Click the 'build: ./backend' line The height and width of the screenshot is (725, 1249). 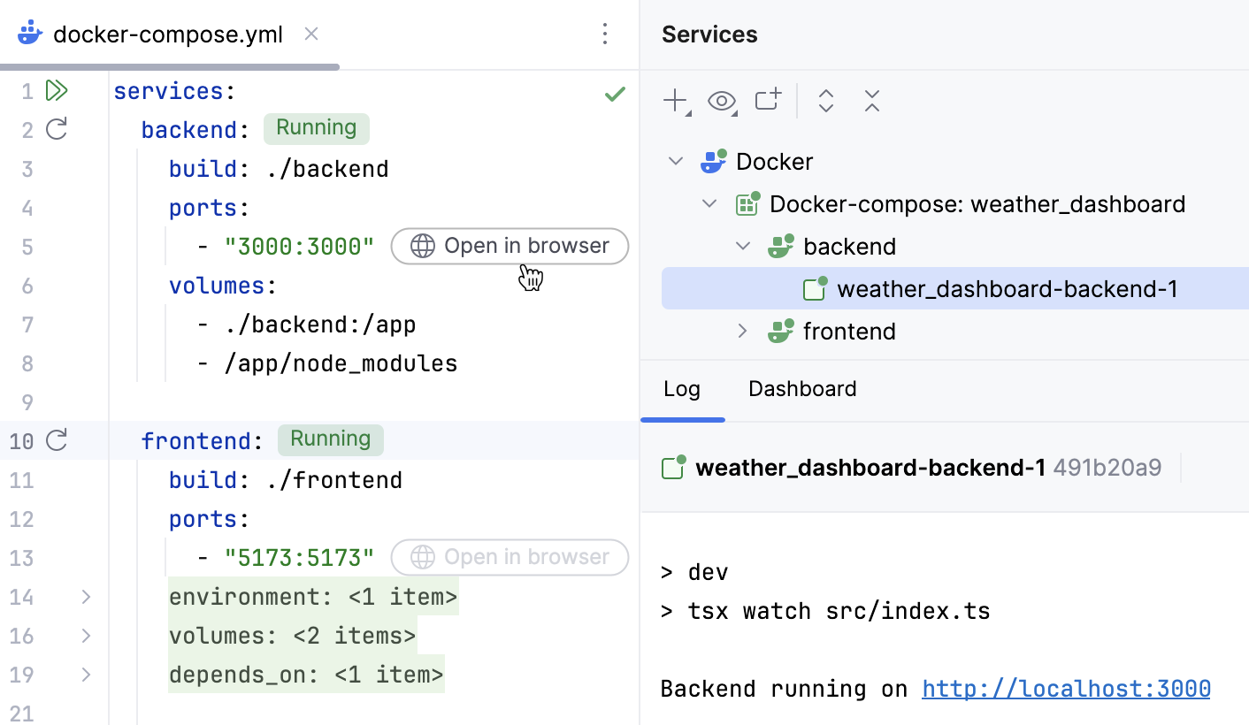tap(279, 169)
